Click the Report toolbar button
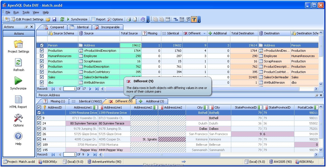This screenshot has width=326, height=167. (x=98, y=19)
